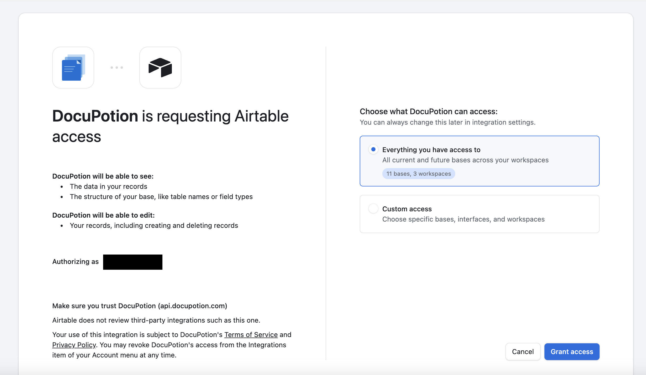Click the 'Authorizing as' label

tap(76, 262)
